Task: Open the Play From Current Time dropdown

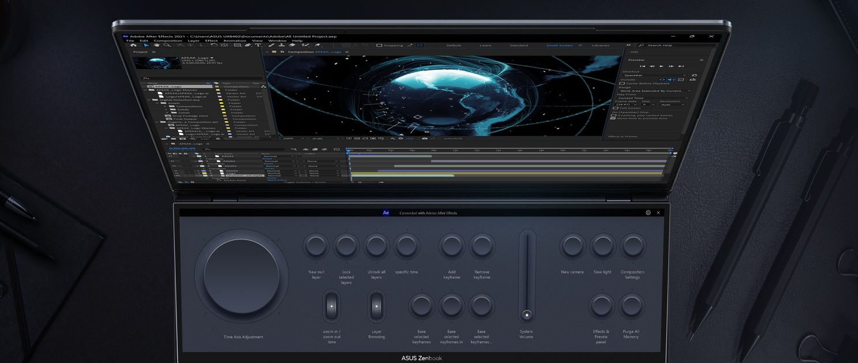Action: pos(653,98)
